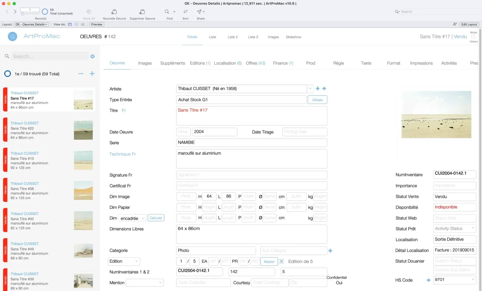482x291 pixels.
Task: Switch to List view in View As
Action: click(x=76, y=24)
